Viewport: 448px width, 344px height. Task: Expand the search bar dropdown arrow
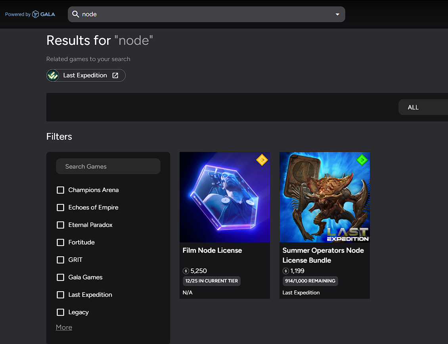click(337, 14)
